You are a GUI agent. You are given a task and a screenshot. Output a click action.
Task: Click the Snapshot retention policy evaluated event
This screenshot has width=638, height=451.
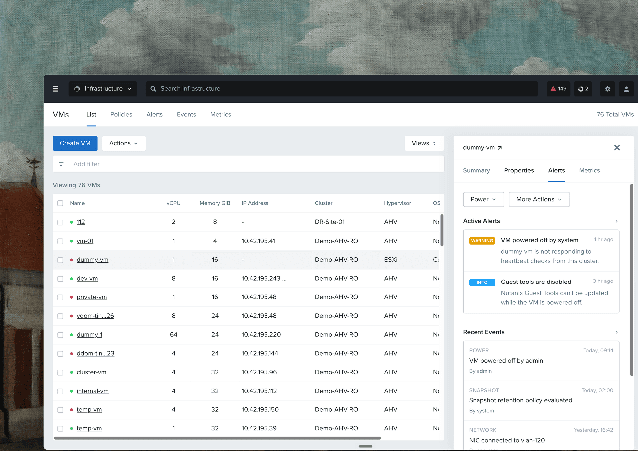click(x=541, y=400)
